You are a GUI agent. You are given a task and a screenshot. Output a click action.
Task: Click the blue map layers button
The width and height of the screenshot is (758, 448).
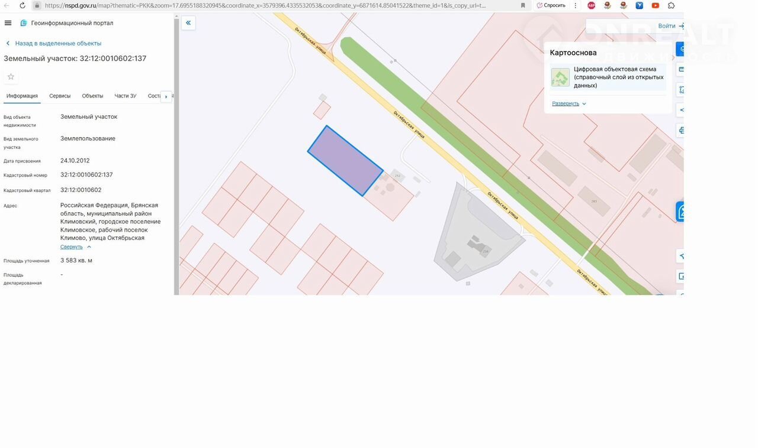click(680, 49)
